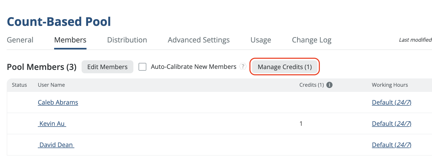This screenshot has width=432, height=161.
Task: Open David Dean user link
Action: (56, 145)
